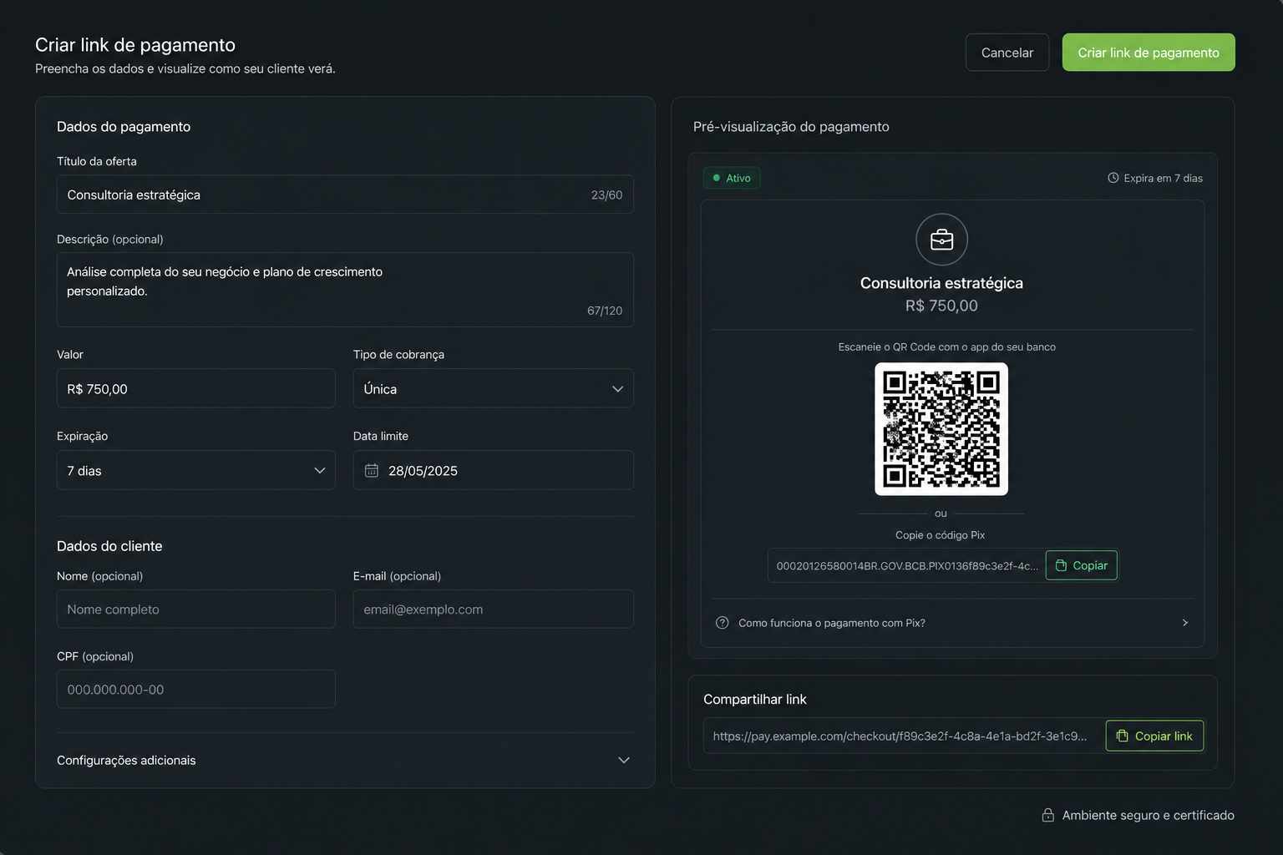Click the lock icon next to Ambiente seguro

[1047, 815]
